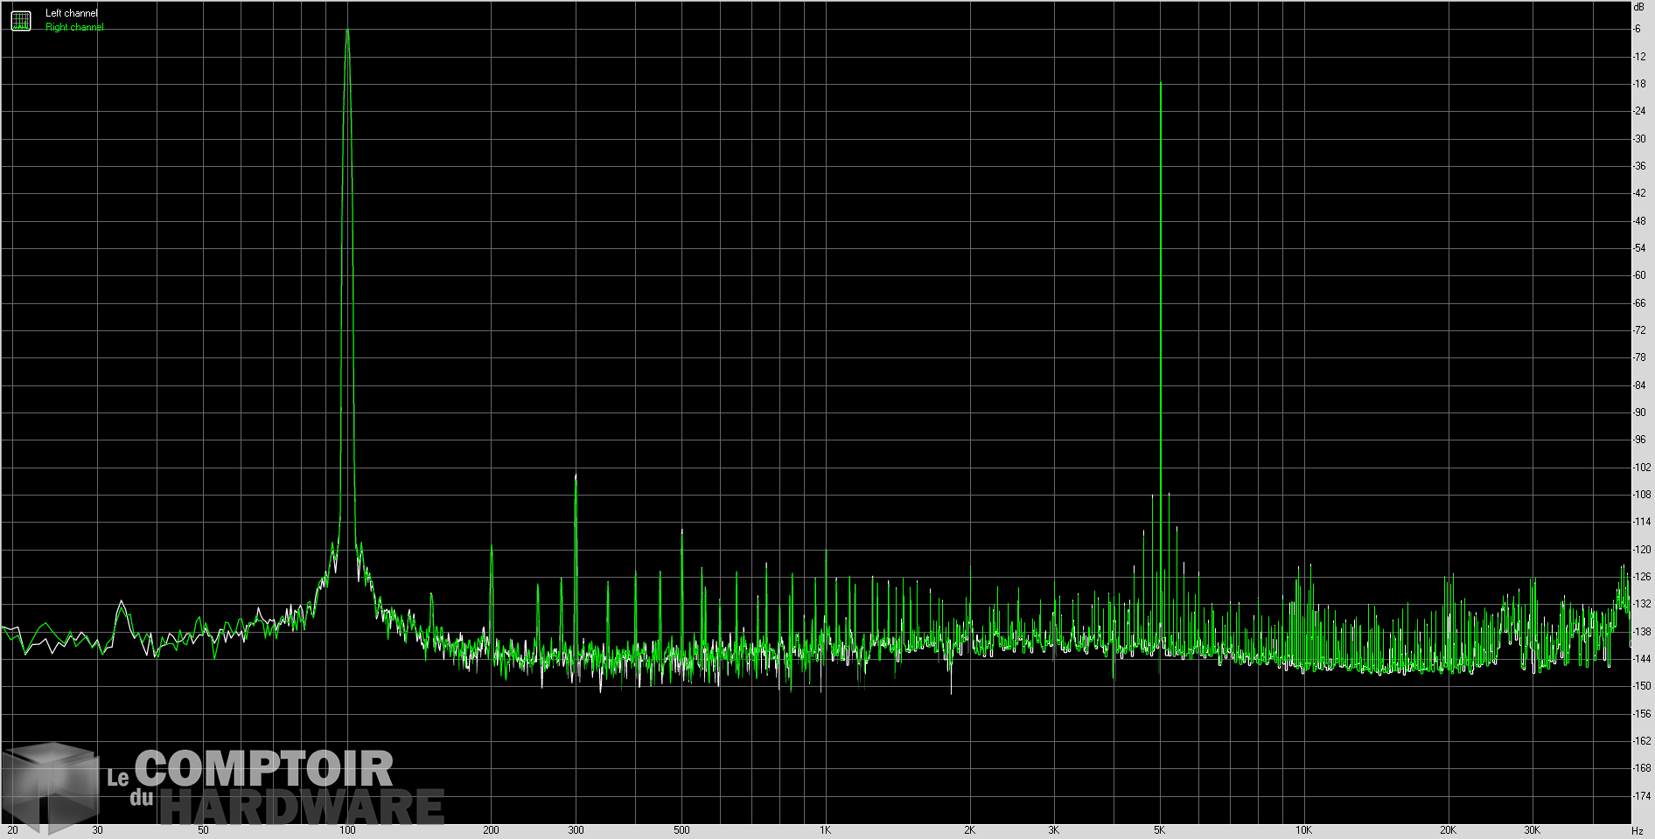1655x839 pixels.
Task: Click the 1K frequency axis label
Action: pyautogui.click(x=824, y=830)
